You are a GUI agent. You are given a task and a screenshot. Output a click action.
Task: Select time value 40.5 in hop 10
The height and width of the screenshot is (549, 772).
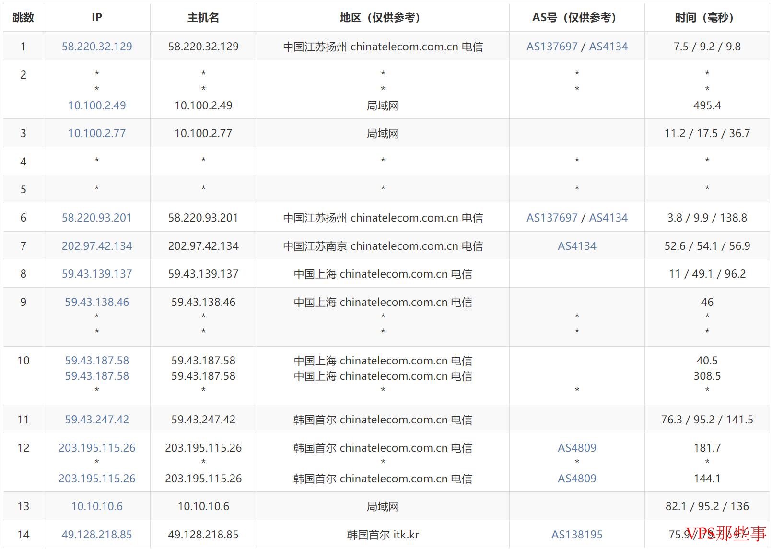(707, 361)
